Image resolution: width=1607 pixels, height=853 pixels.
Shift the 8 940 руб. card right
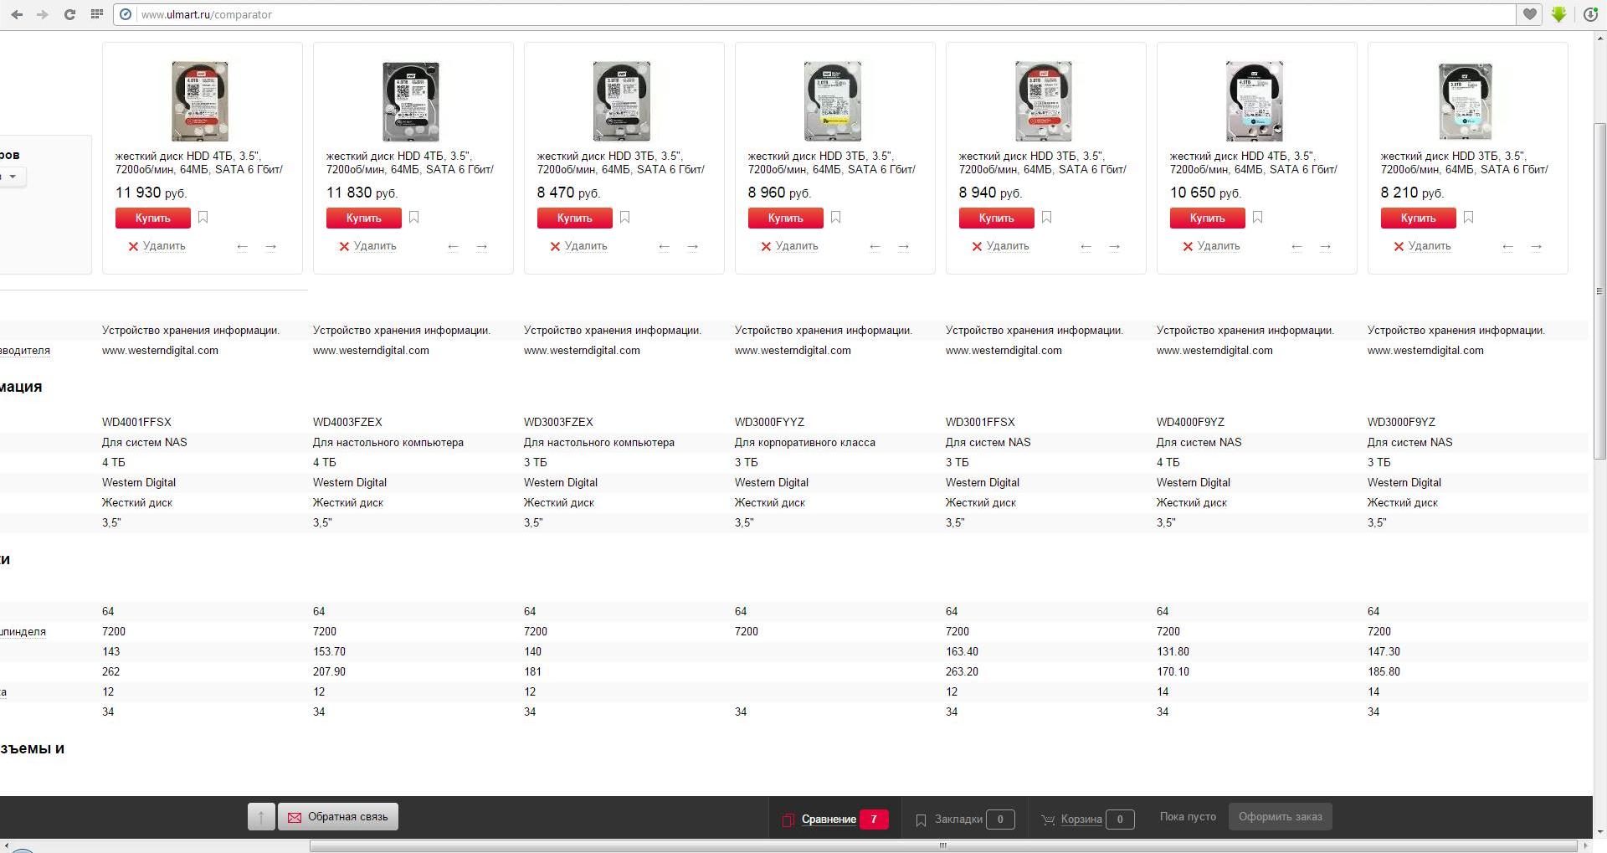click(1115, 247)
